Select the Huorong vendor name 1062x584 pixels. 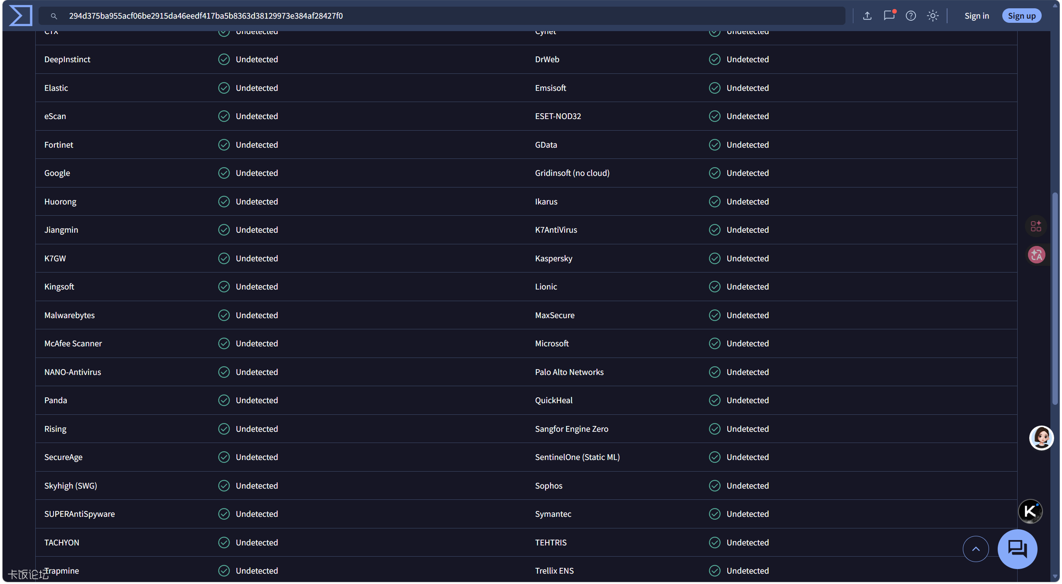click(x=60, y=202)
